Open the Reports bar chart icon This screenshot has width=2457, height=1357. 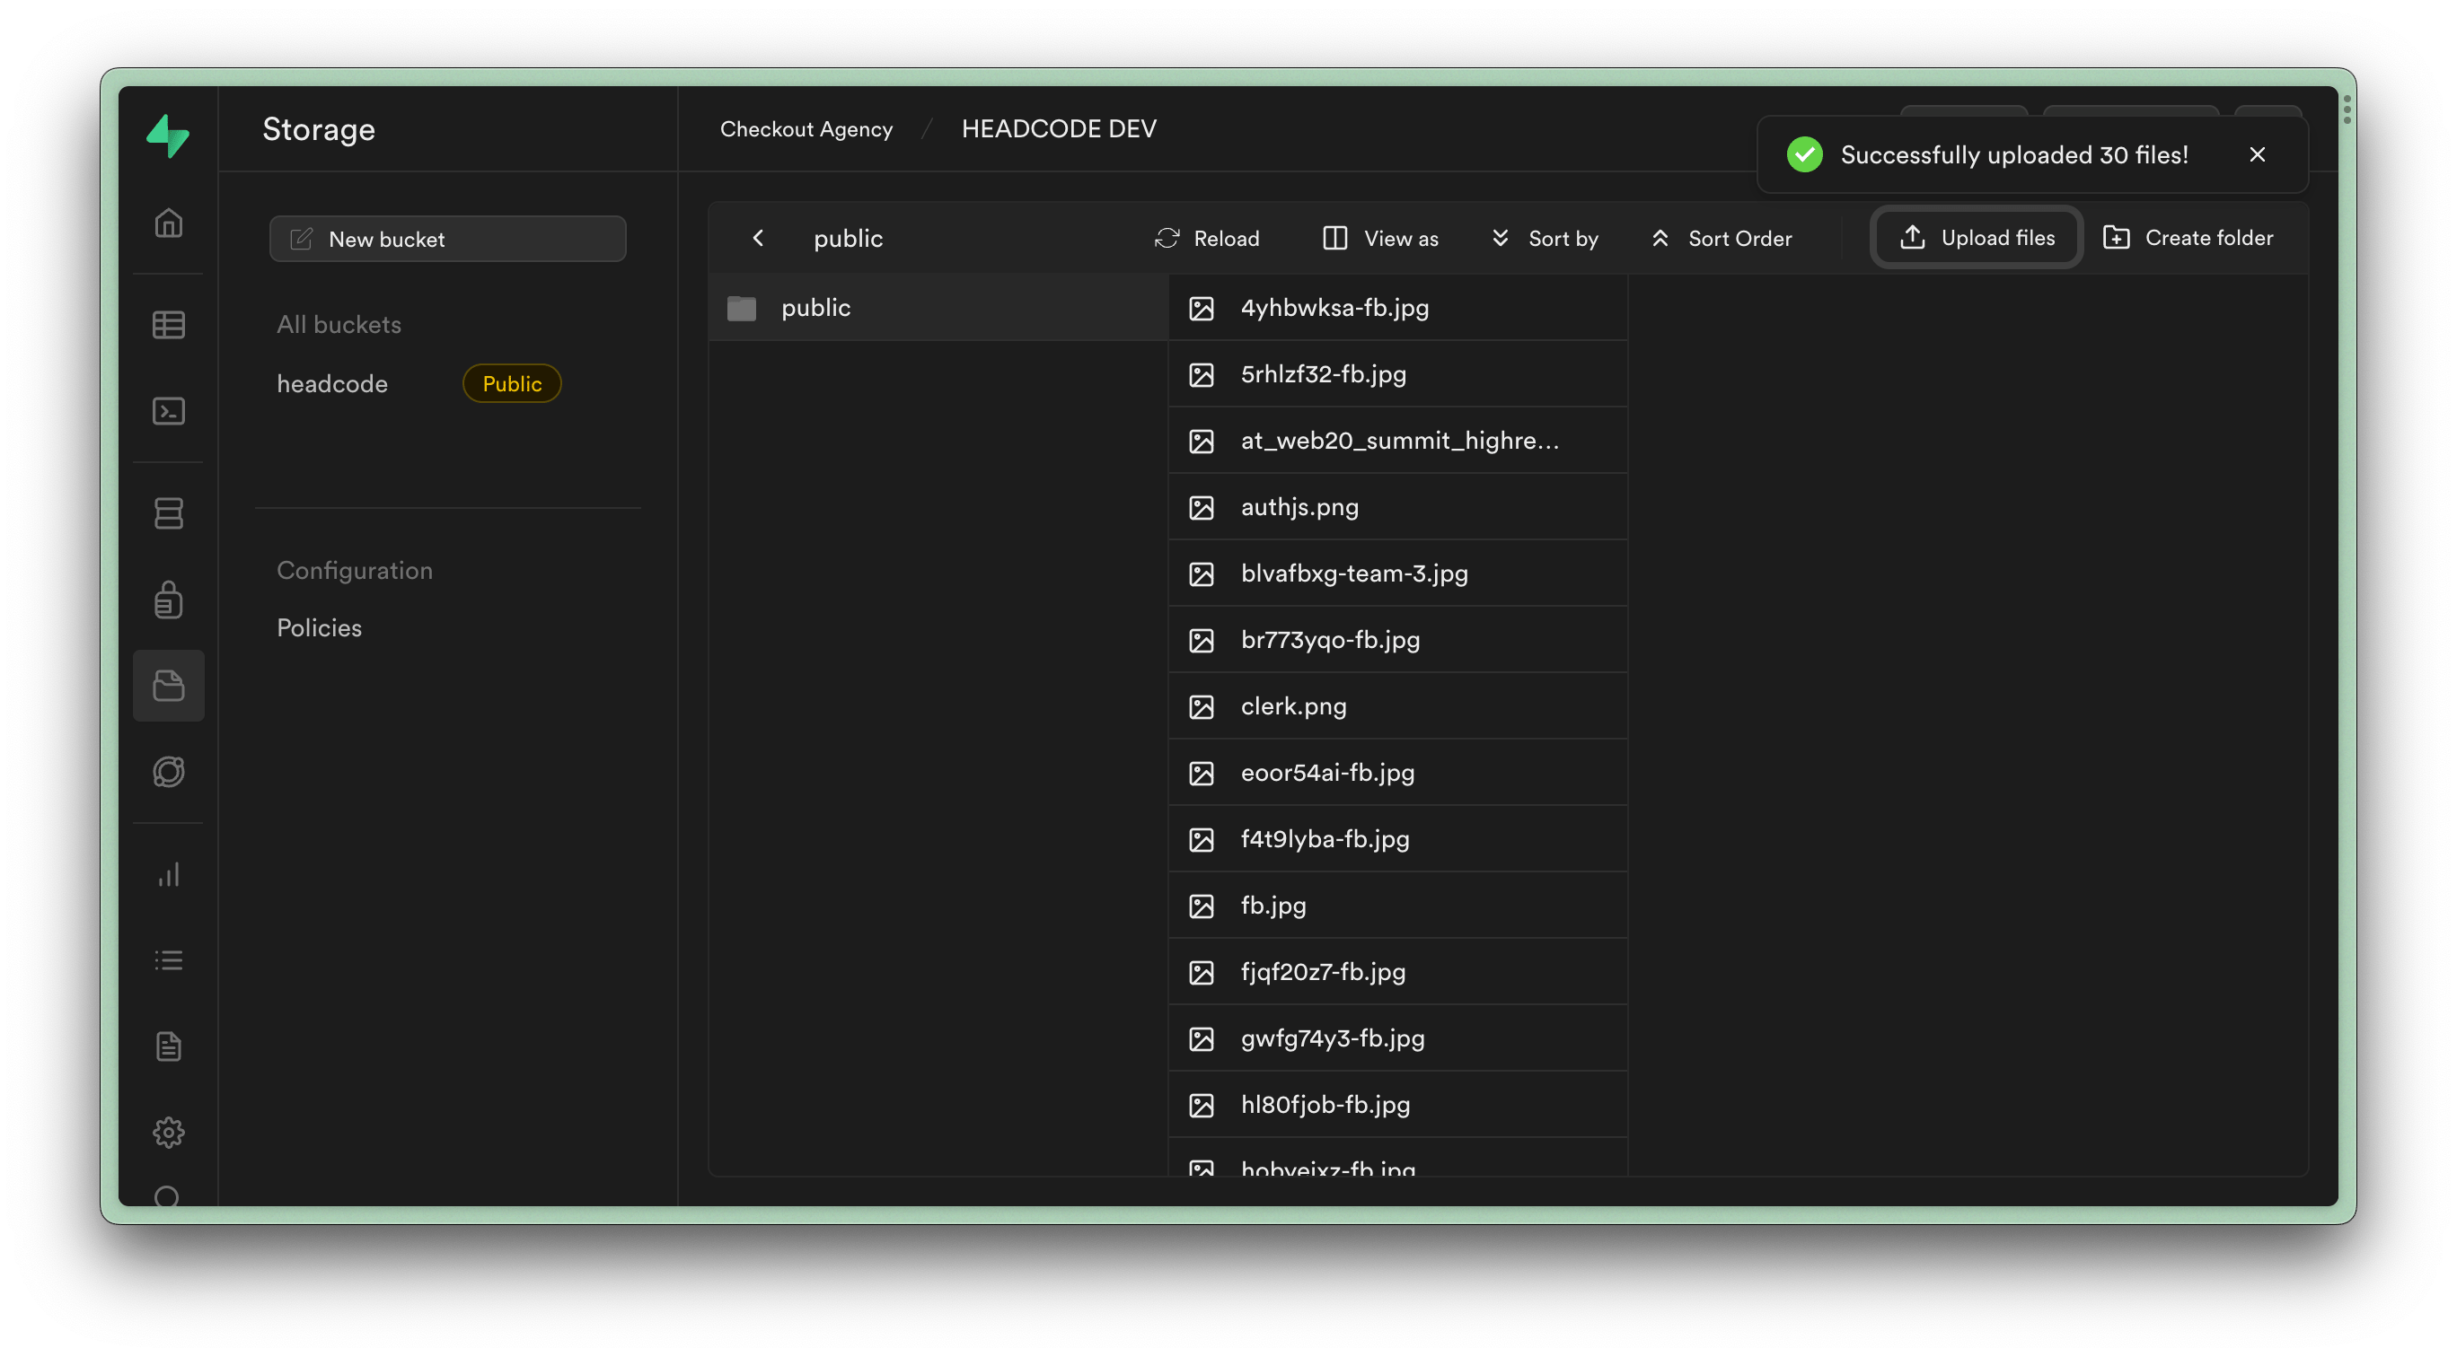click(169, 875)
